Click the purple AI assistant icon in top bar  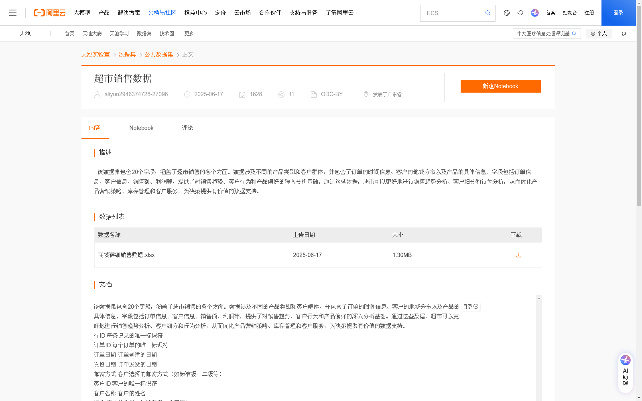coord(534,13)
